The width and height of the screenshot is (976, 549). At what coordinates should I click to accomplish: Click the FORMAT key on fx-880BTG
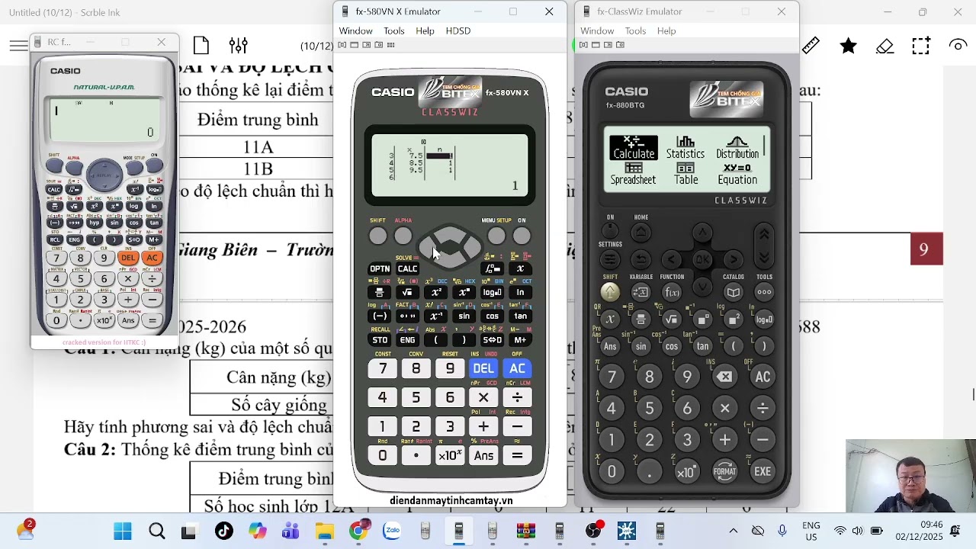(724, 471)
